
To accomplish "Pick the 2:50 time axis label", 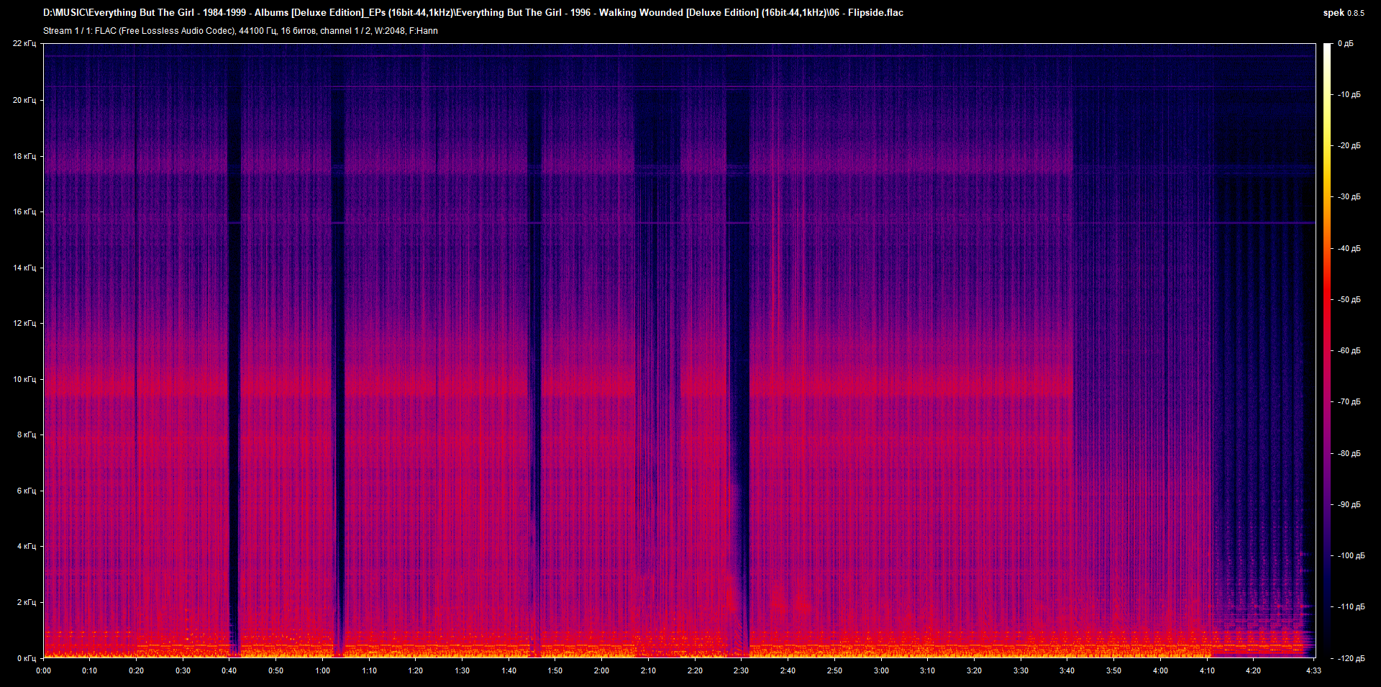I will click(834, 670).
